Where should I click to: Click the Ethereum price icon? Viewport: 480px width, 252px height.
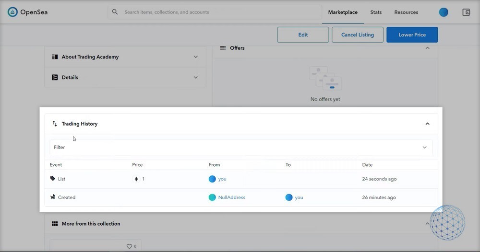point(136,179)
